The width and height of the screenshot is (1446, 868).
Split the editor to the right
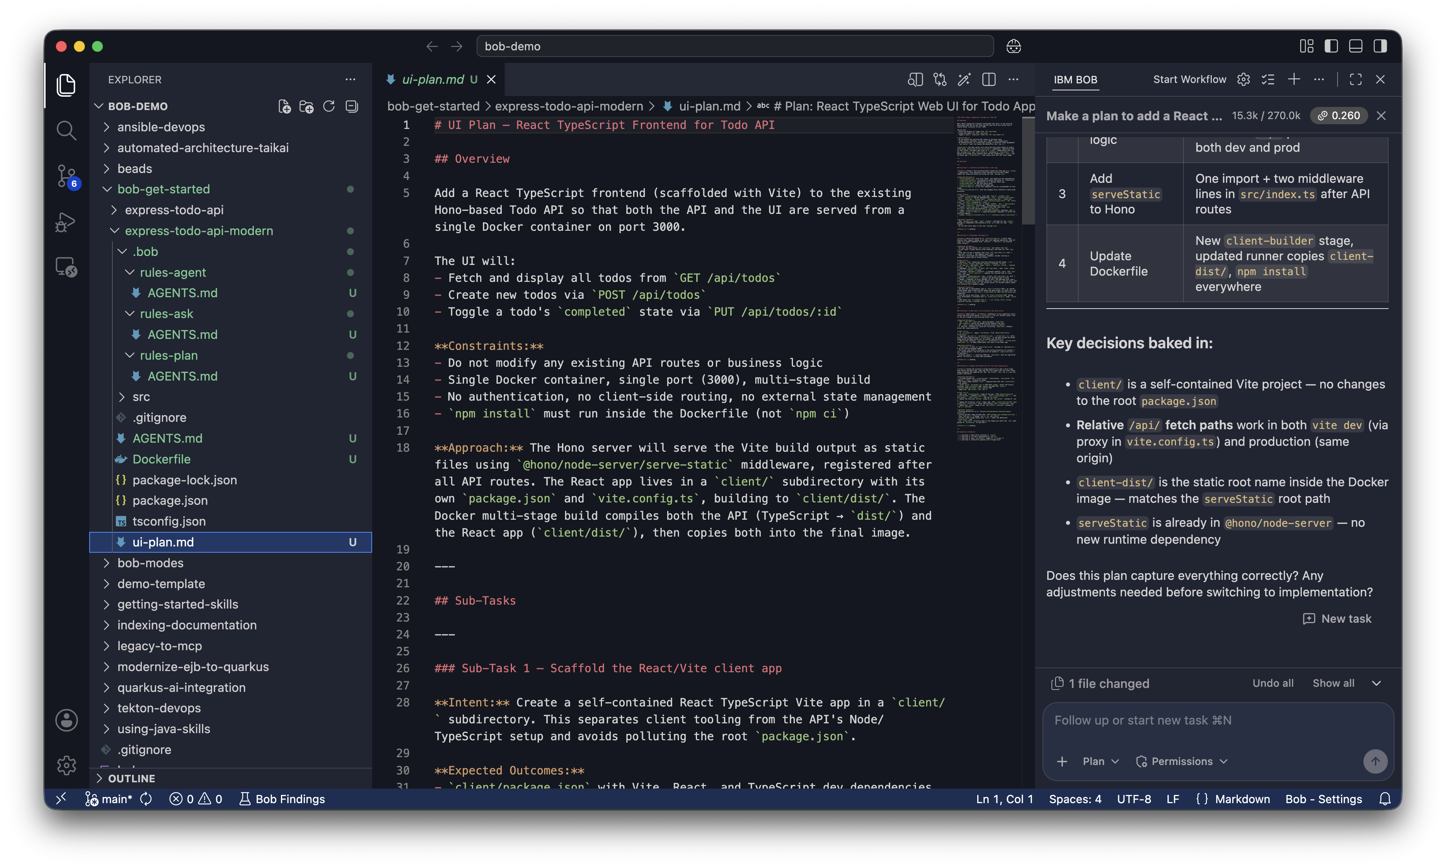(989, 79)
